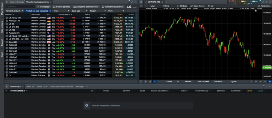The height and width of the screenshot is (118, 272).
Task: Click the Période button under chart
Action: tap(188, 82)
